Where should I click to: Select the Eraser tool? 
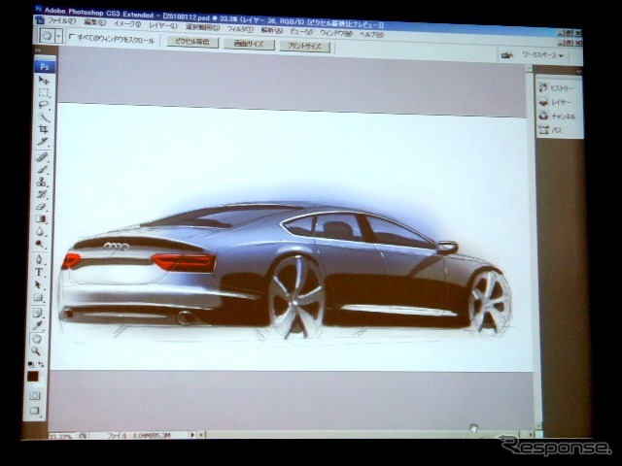(x=41, y=207)
